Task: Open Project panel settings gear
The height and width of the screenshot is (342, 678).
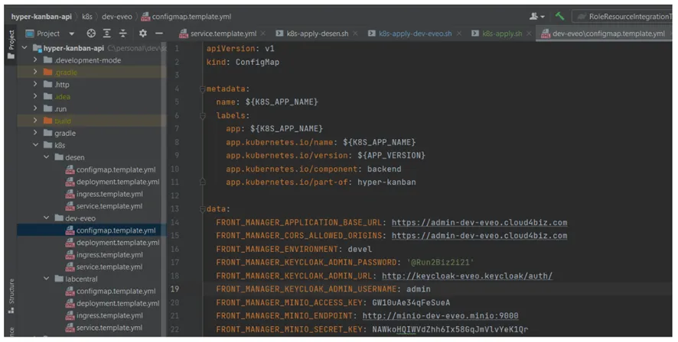Action: pyautogui.click(x=142, y=34)
